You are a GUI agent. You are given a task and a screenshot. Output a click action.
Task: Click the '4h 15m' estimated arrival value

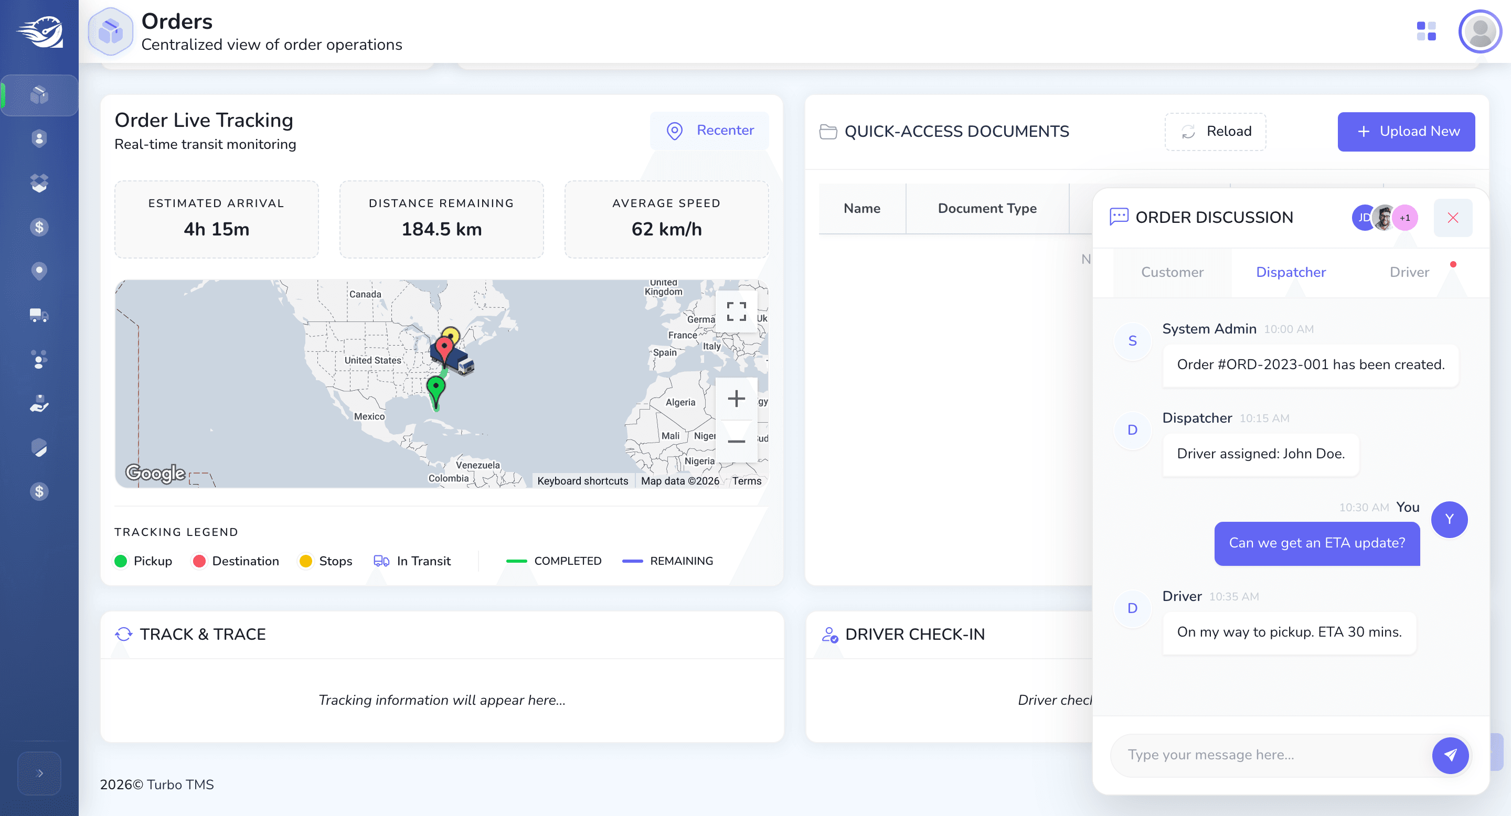pos(216,229)
